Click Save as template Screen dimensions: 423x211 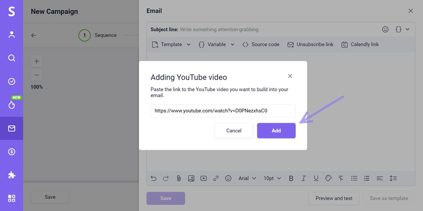(x=389, y=198)
